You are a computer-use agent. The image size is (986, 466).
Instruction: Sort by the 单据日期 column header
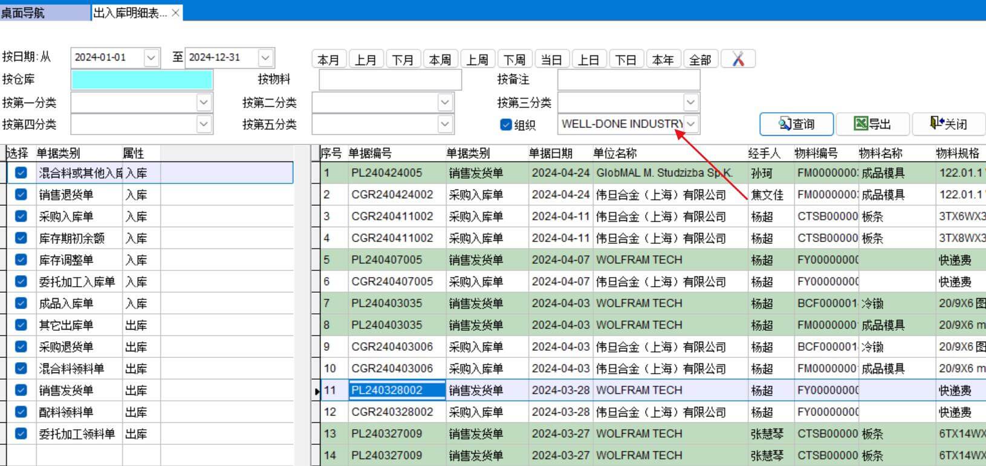pyautogui.click(x=550, y=153)
